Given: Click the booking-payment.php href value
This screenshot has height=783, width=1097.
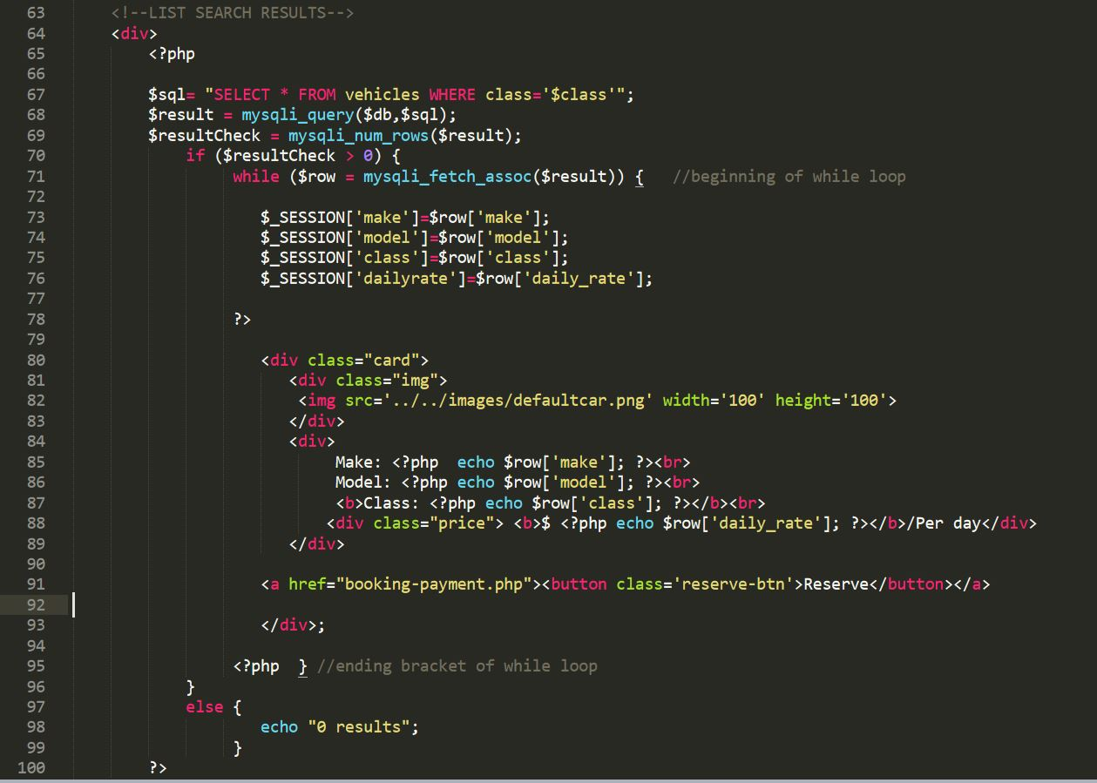Looking at the screenshot, I should (x=434, y=584).
